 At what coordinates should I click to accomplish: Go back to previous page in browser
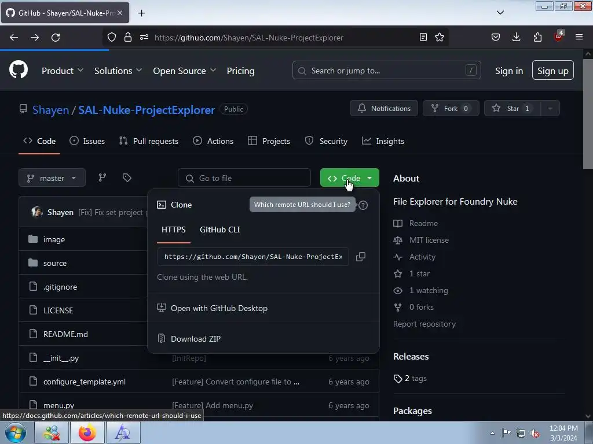coord(14,38)
